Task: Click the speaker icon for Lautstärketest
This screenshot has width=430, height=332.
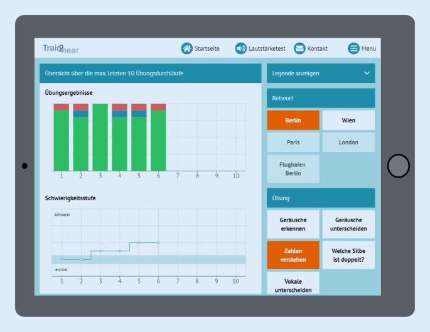Action: tap(241, 48)
